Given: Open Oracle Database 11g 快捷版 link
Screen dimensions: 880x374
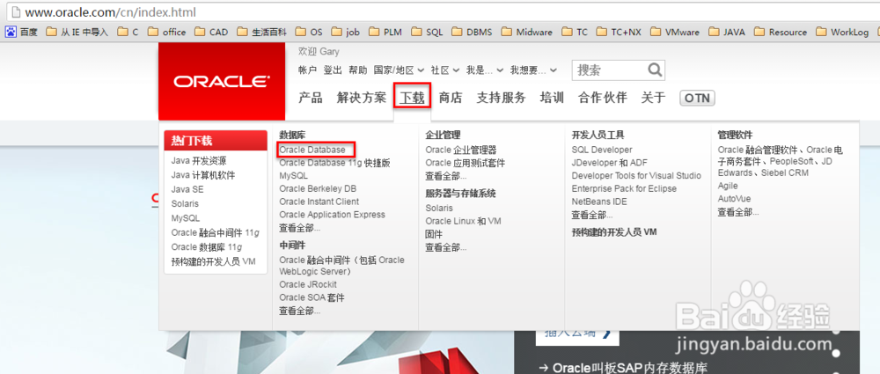Looking at the screenshot, I should (x=334, y=163).
